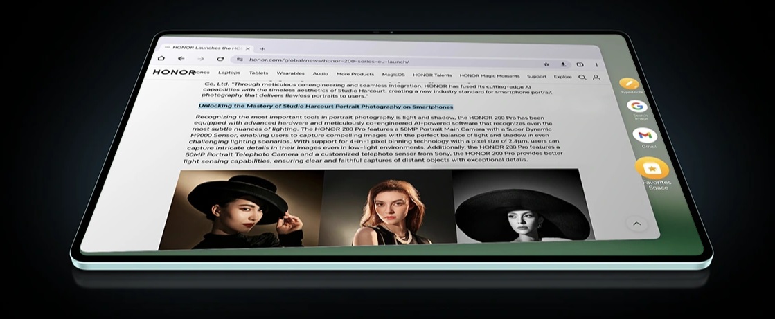
Task: Open the downloads icon in toolbar
Action: click(x=563, y=64)
